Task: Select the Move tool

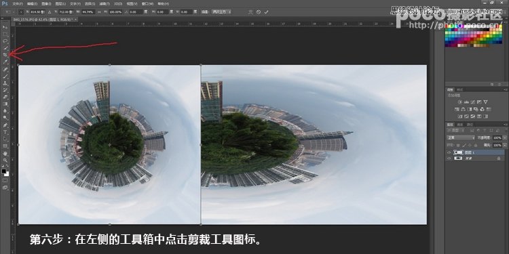Action: click(5, 27)
